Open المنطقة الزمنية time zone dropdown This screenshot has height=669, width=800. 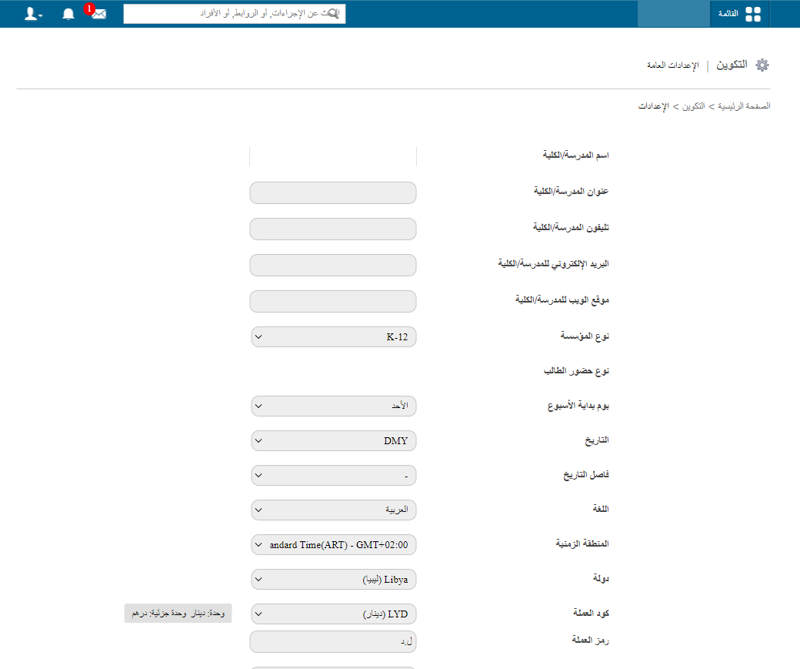point(334,545)
